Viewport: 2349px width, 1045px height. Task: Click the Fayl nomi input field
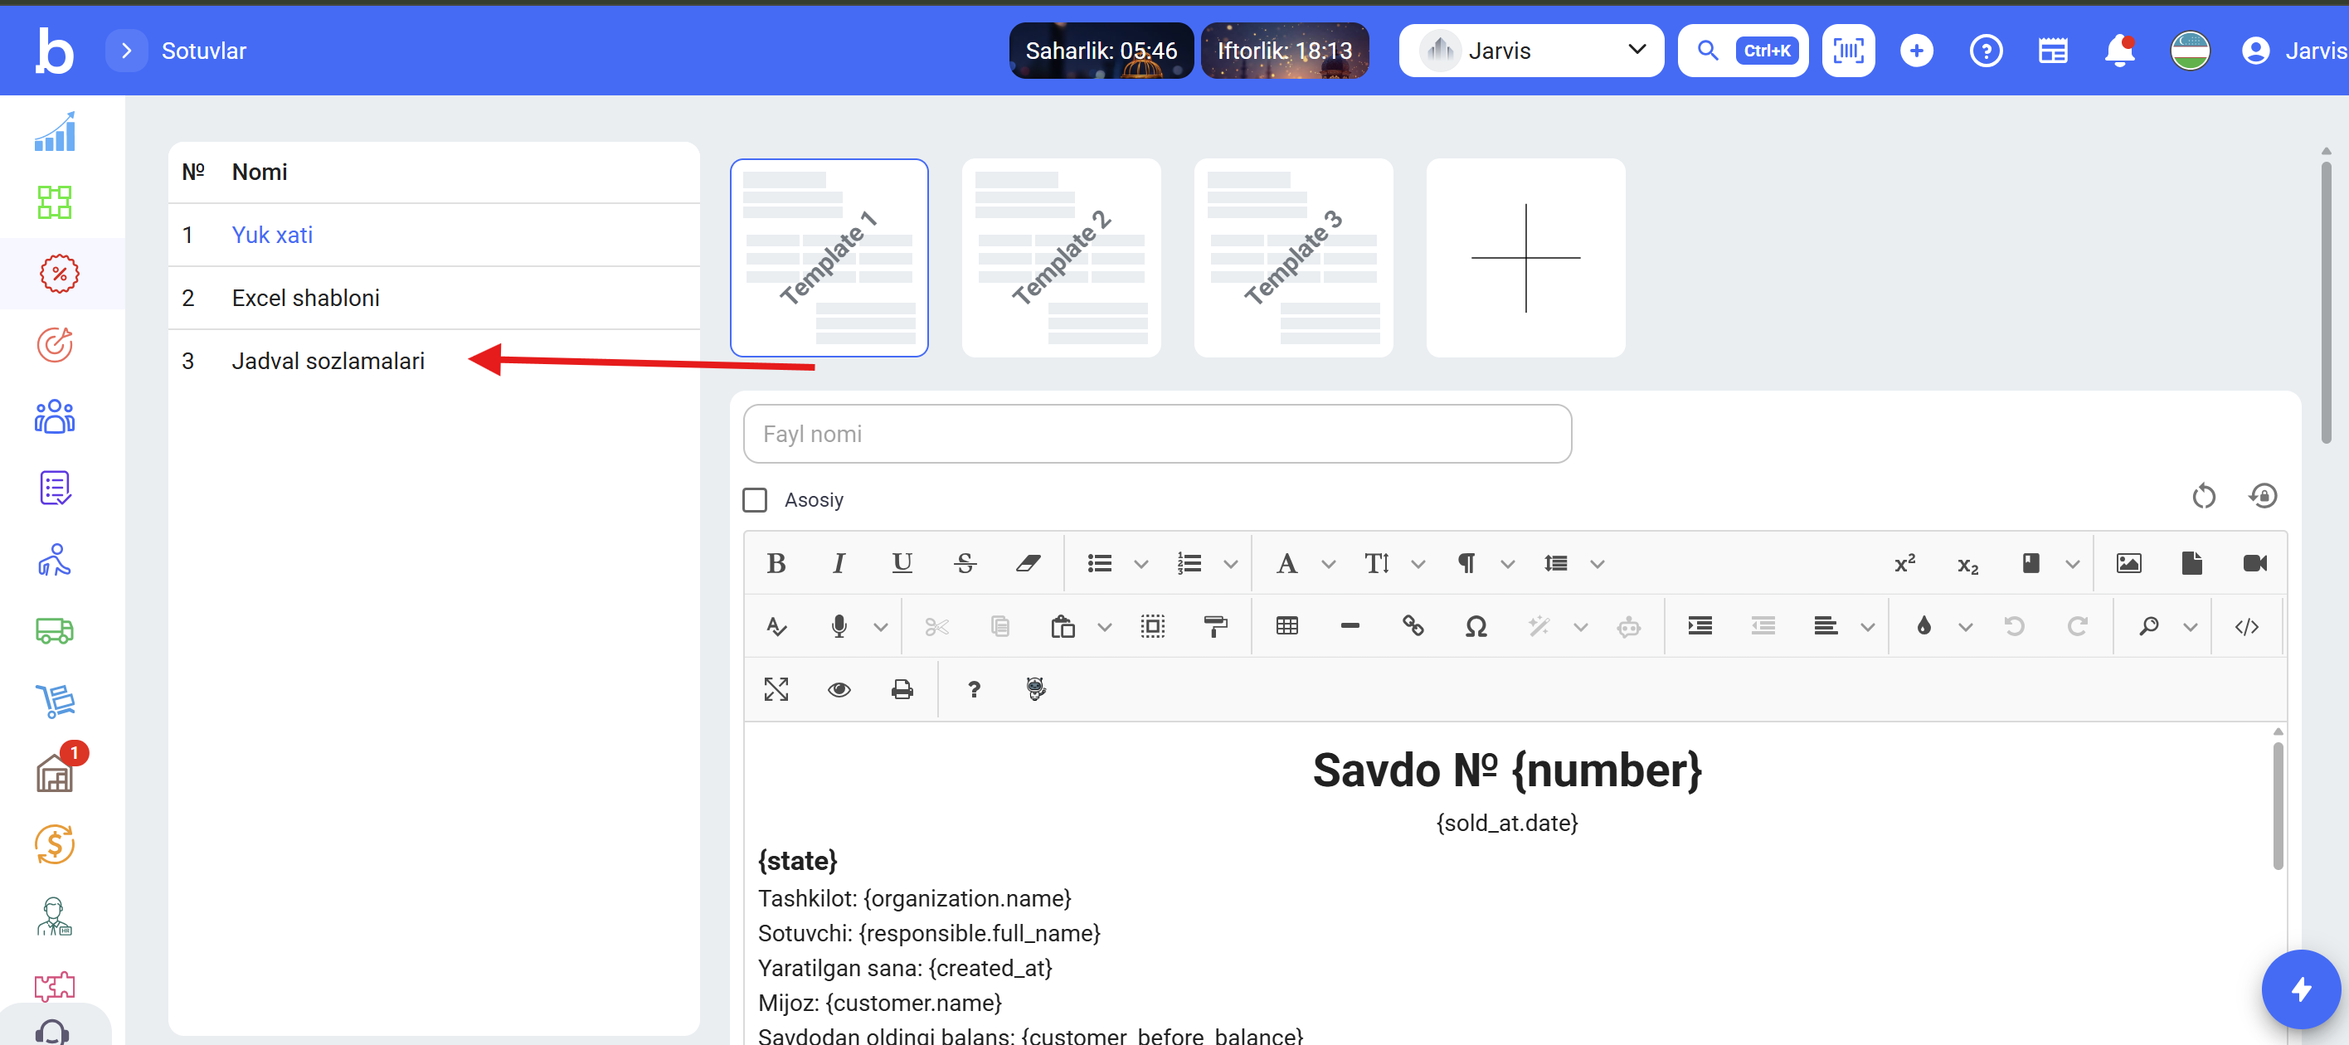1156,434
